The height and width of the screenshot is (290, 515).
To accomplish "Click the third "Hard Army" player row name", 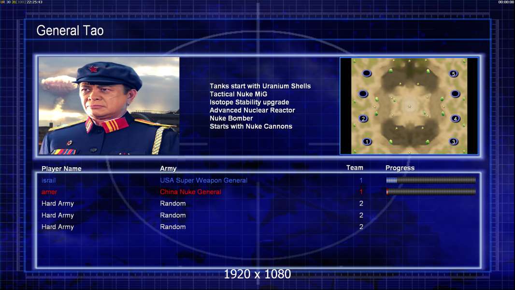I will [57, 227].
